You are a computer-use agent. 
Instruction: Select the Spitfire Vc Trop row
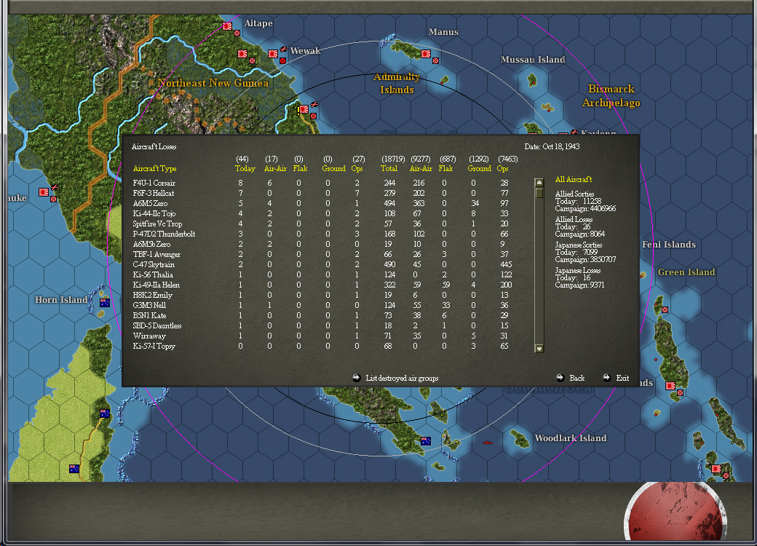coord(321,224)
